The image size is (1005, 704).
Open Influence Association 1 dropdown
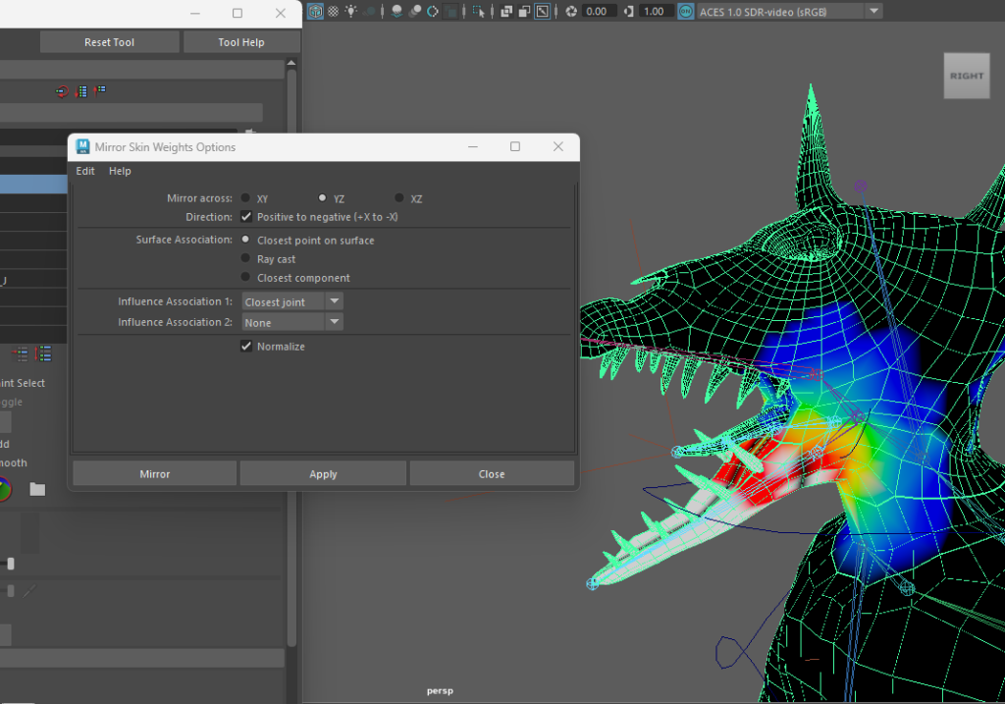tap(292, 302)
